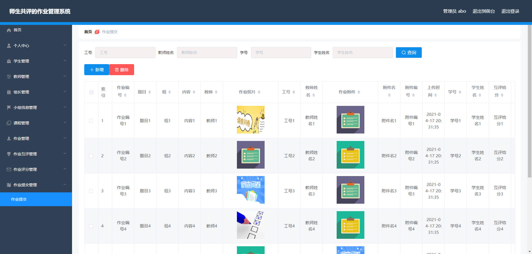Viewport: 532px width, 254px height.
Task: Open 课程管理 in the sidebar
Action: tap(36, 123)
